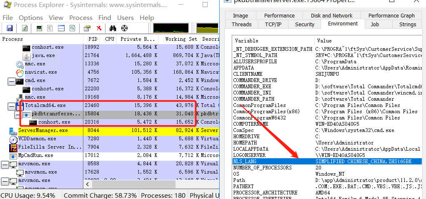Click the ServerManager.exe process icon
426x199 pixels.
(13, 131)
